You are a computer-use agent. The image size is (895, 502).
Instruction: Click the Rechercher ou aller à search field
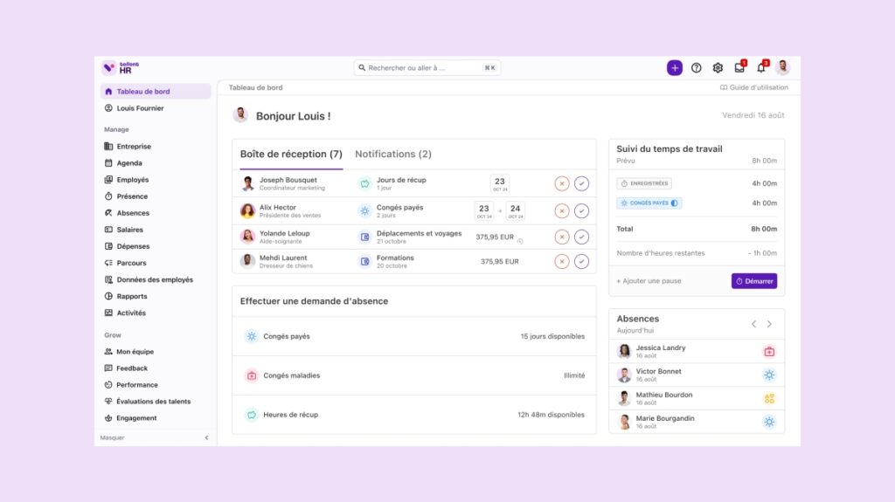point(427,67)
